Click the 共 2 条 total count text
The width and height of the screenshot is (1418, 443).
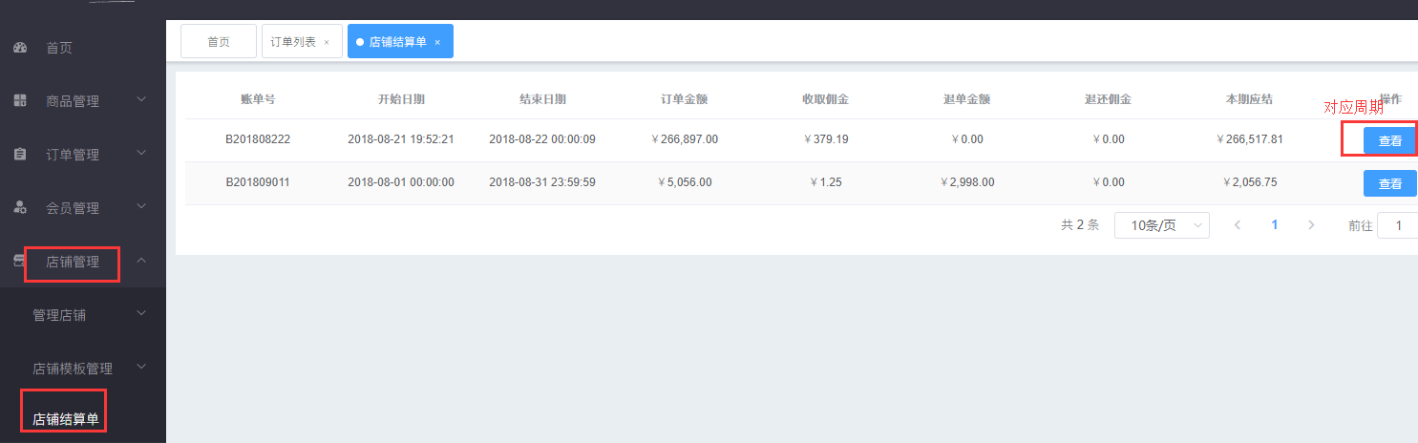click(1080, 225)
